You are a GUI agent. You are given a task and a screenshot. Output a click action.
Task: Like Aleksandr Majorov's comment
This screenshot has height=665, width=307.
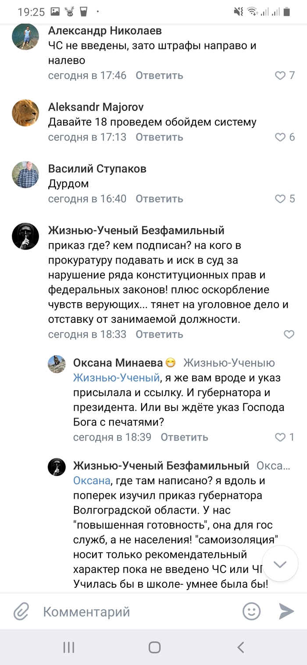pyautogui.click(x=280, y=137)
